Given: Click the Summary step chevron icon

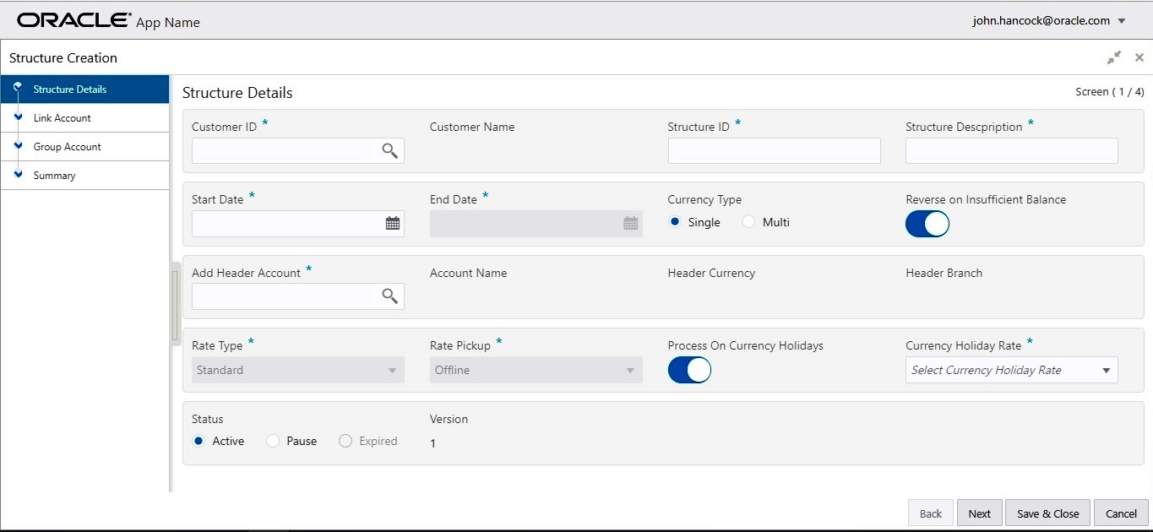Looking at the screenshot, I should click(18, 175).
